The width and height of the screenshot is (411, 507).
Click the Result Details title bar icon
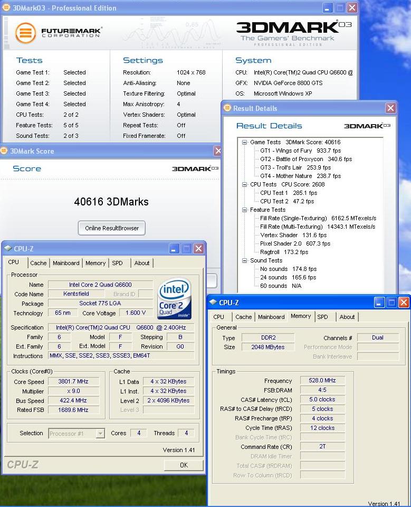point(227,108)
